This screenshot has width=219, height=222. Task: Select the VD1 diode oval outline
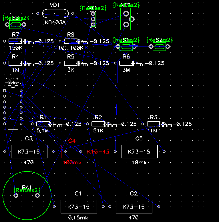55,14
